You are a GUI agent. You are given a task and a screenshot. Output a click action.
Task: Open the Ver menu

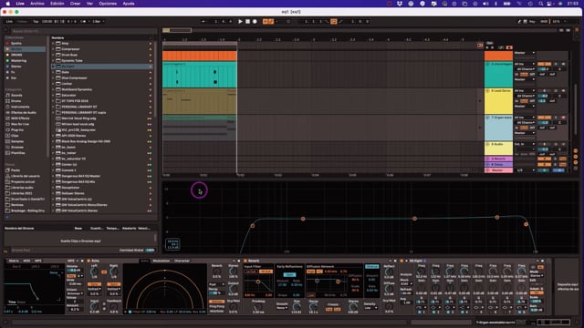89,4
